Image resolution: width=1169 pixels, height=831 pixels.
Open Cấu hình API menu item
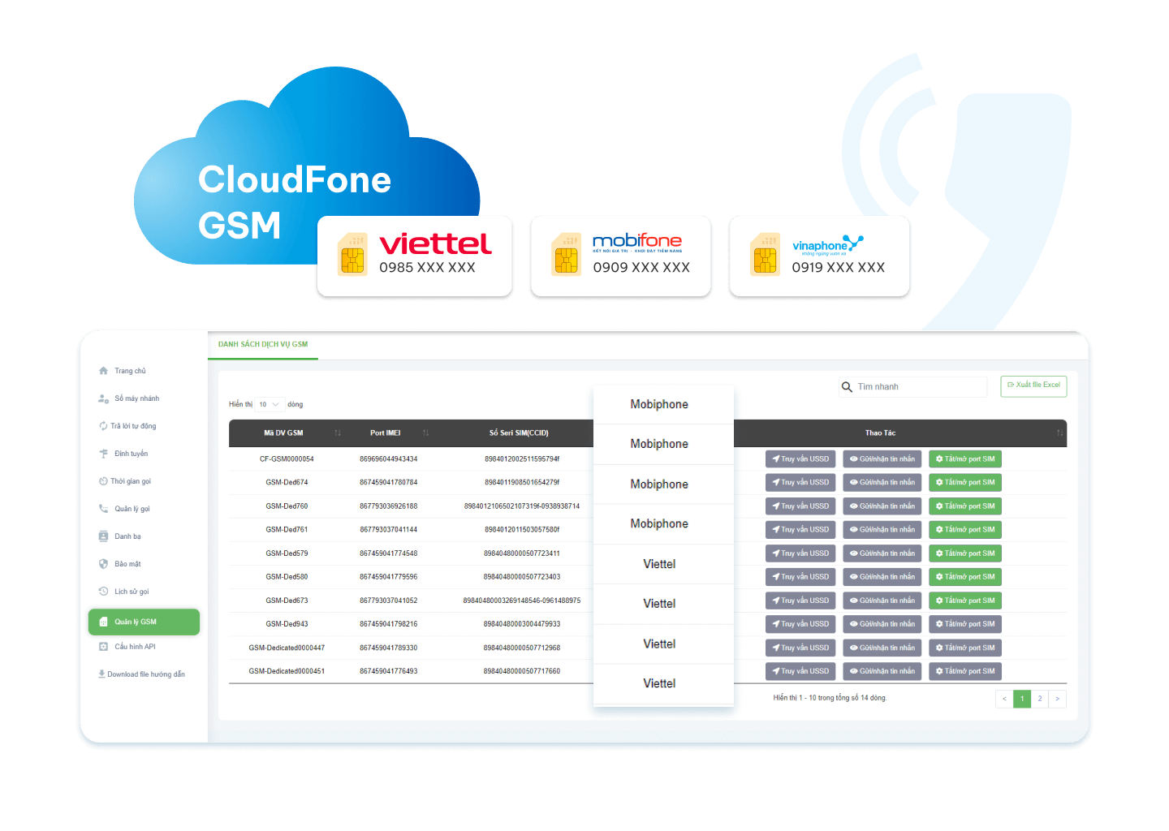click(127, 647)
